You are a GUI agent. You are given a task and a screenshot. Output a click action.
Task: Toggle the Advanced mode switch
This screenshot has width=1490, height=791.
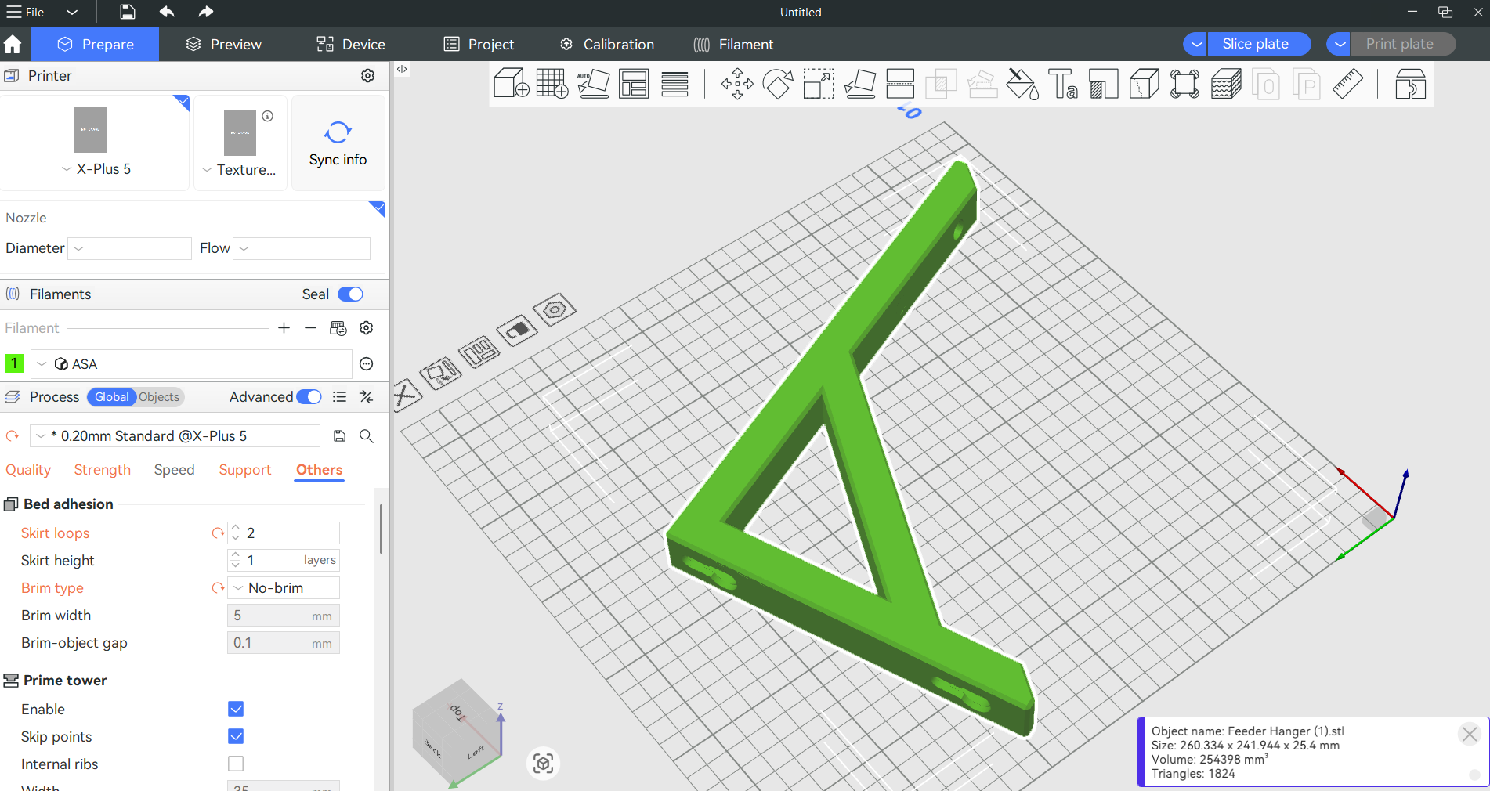pyautogui.click(x=309, y=397)
